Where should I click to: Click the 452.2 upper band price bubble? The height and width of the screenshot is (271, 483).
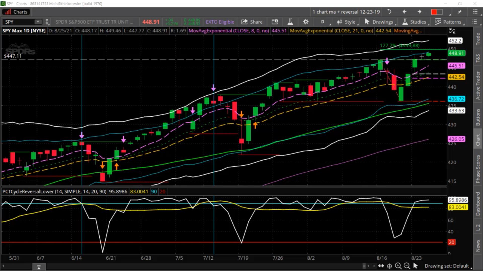click(455, 41)
